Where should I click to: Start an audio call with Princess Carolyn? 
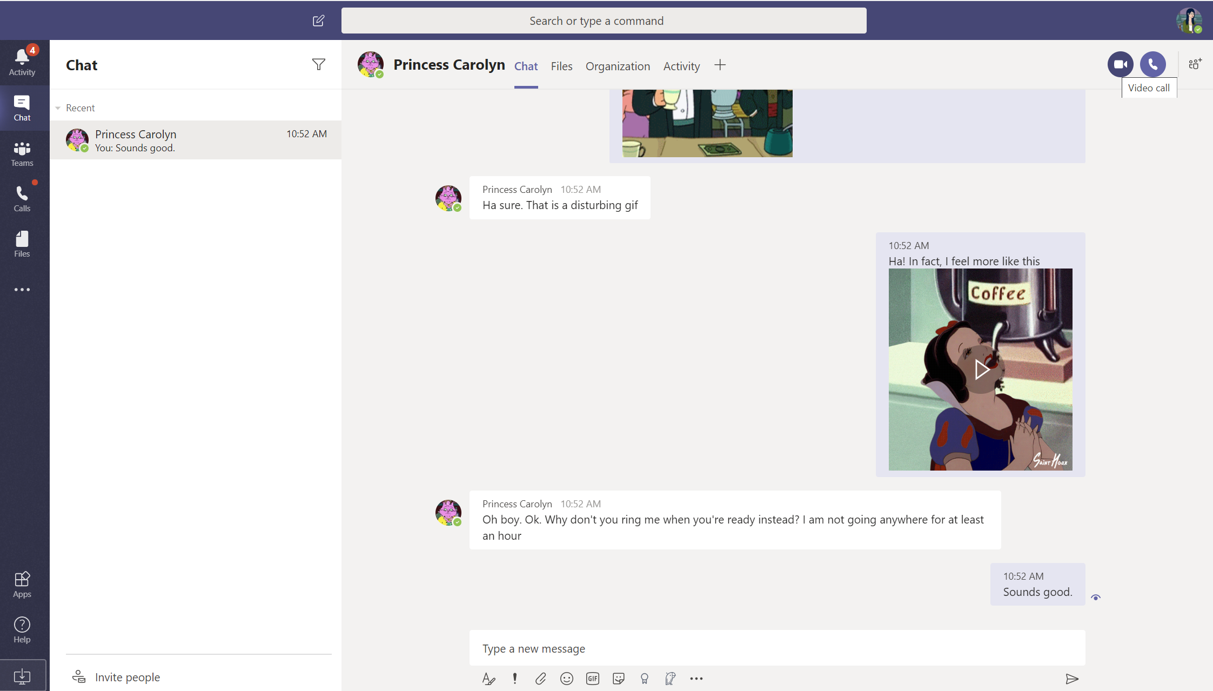[x=1153, y=64]
